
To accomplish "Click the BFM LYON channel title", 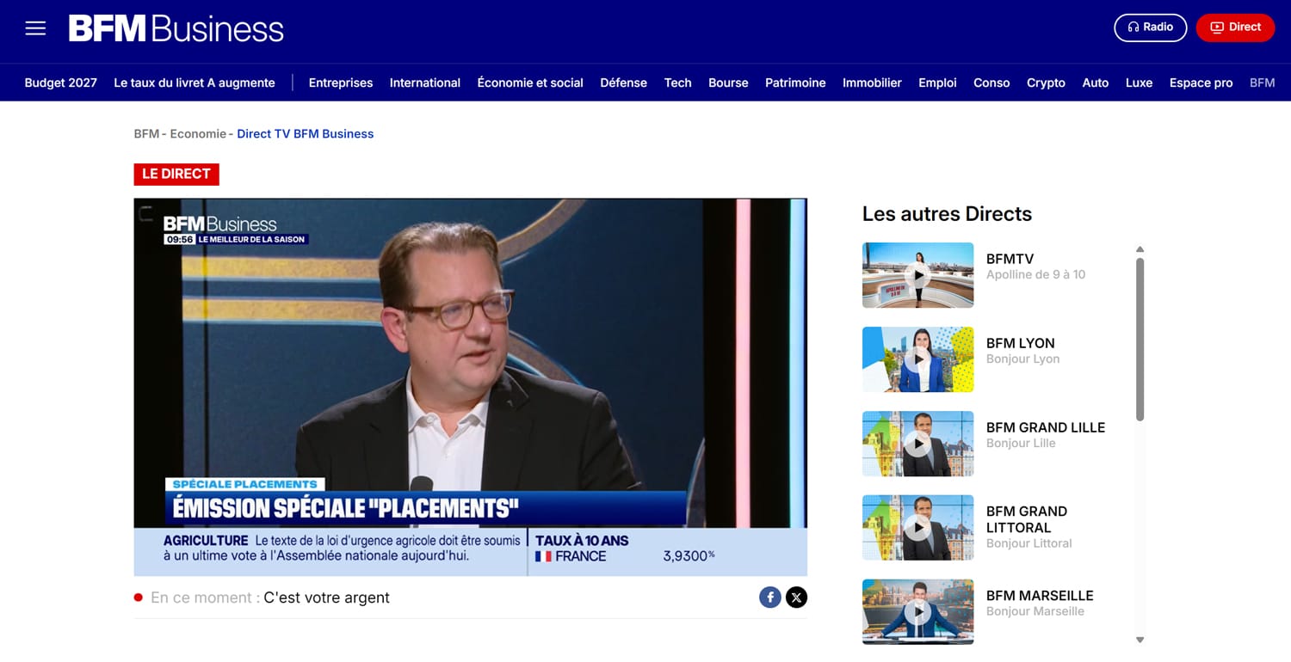I will point(1020,343).
